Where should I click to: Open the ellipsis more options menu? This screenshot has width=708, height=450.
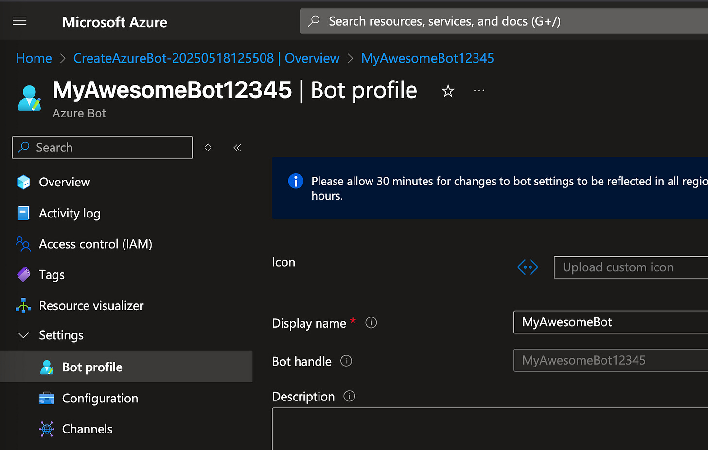point(479,90)
